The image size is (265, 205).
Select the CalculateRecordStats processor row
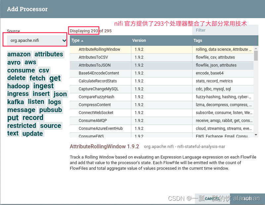pos(161,81)
